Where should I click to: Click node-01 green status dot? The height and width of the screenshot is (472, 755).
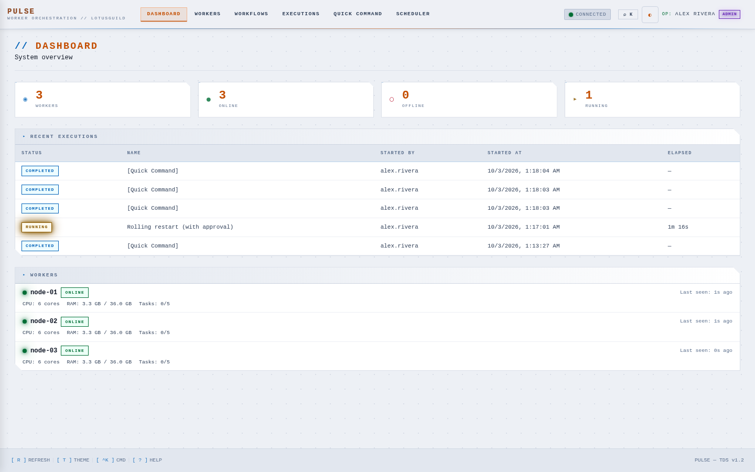pyautogui.click(x=25, y=293)
